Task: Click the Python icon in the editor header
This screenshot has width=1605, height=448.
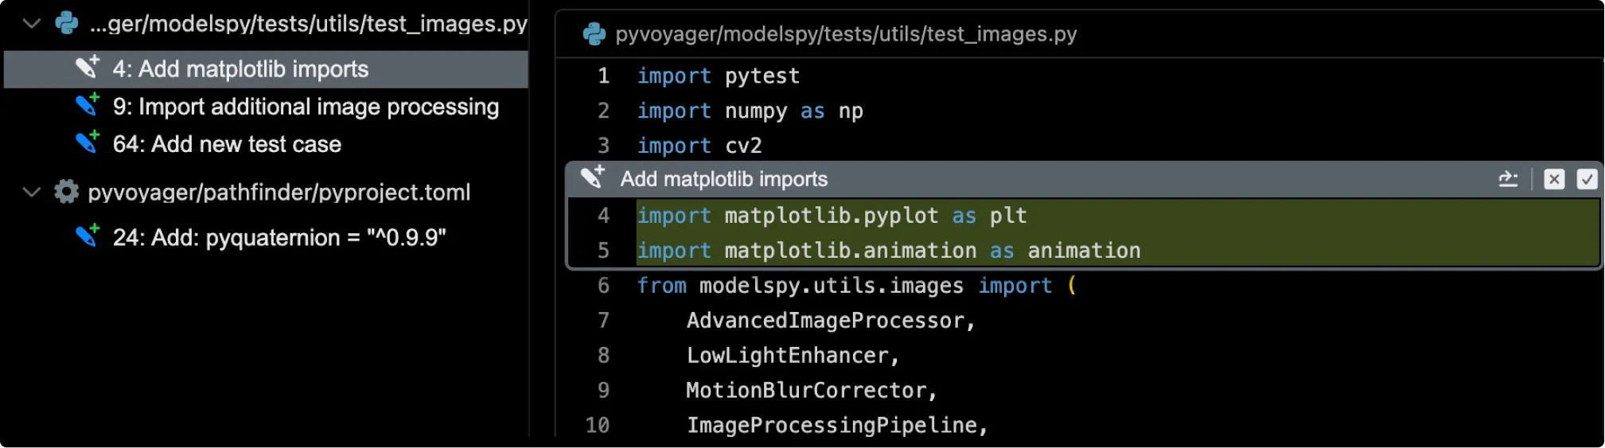Action: pyautogui.click(x=594, y=33)
